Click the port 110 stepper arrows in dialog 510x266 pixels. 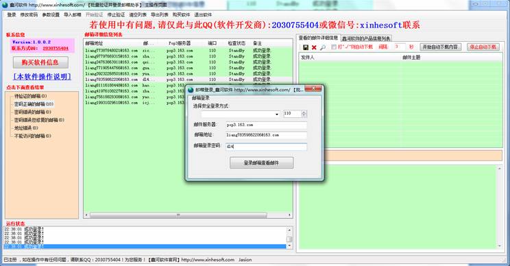(304, 114)
